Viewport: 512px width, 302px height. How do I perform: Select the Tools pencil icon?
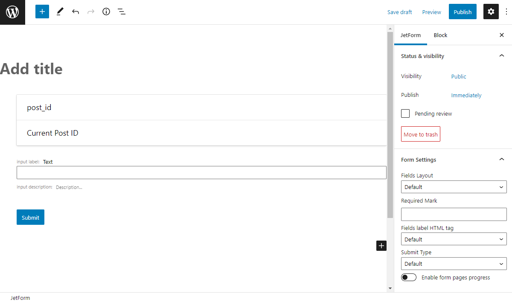60,12
